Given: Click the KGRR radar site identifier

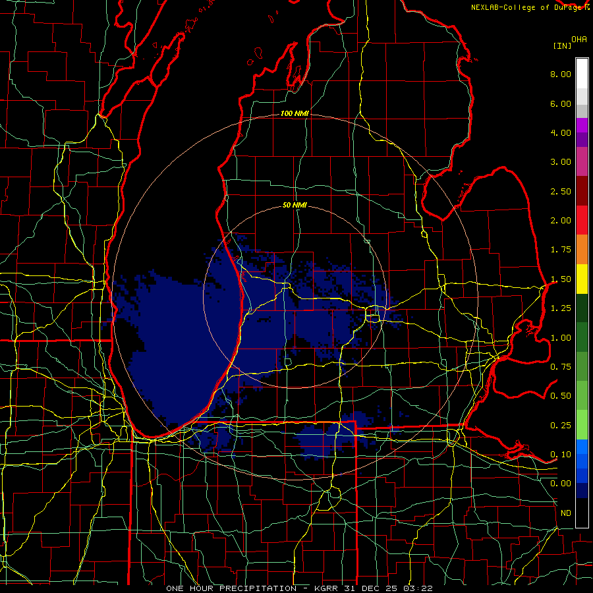Looking at the screenshot, I should tap(327, 588).
